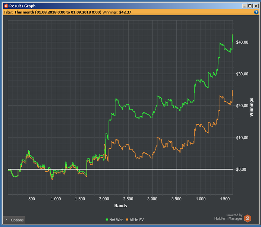261x227 pixels.
Task: Click the 'Powered by Hold'em Manager' text
Action: click(x=228, y=217)
